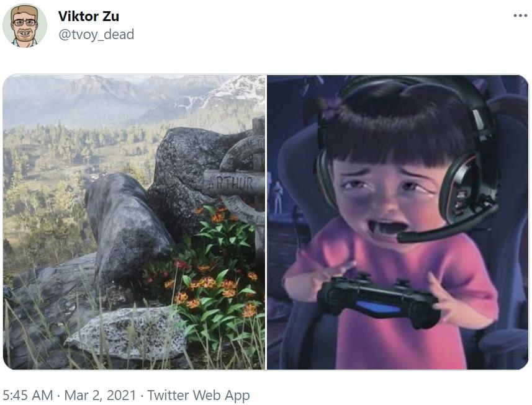
Task: Open the Twitter Web App source link
Action: (x=198, y=395)
